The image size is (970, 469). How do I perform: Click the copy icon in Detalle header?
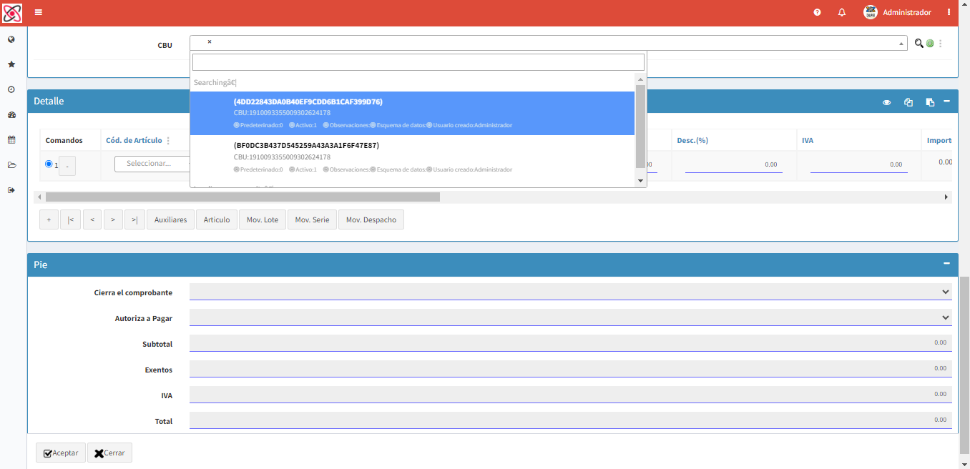pos(908,102)
